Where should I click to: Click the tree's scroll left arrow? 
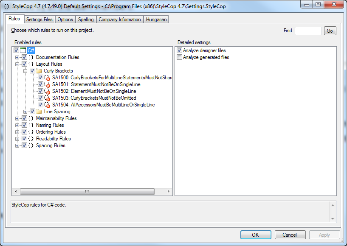[16, 191]
